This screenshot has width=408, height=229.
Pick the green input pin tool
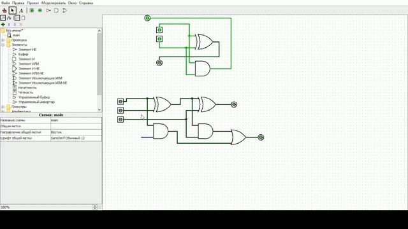coord(32,11)
